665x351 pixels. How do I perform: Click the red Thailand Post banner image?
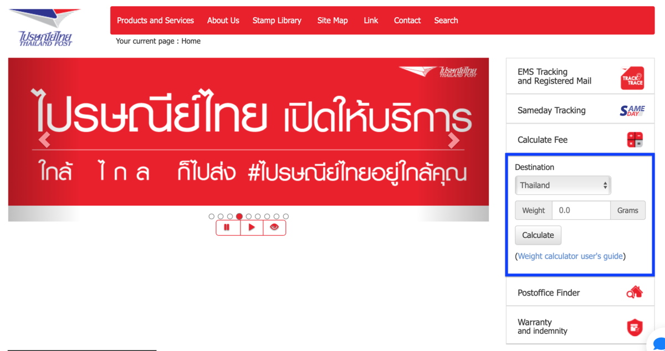248,132
